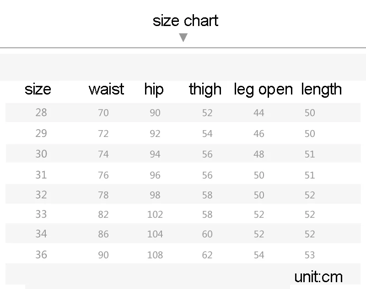366x289 pixels.
Task: Select the 'waist' column header
Action: 106,89
